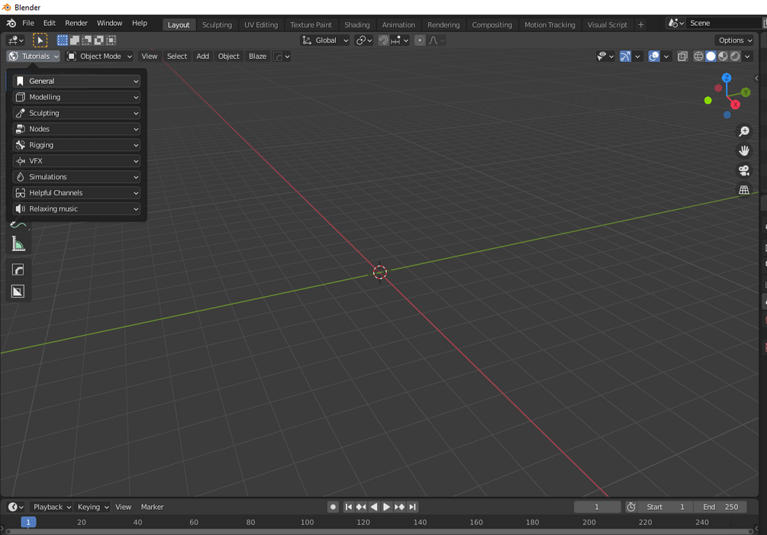Choose the Intersect selection mode icon
This screenshot has width=767, height=535.
tap(111, 40)
